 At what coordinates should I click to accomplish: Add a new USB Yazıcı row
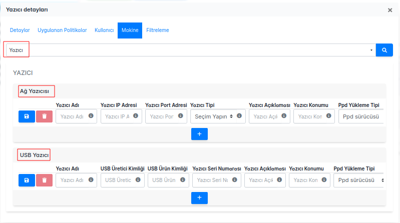pos(199,198)
